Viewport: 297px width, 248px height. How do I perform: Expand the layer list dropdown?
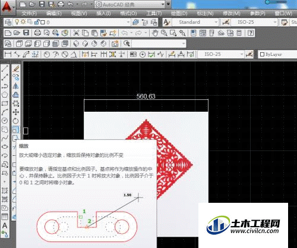coord(128,22)
